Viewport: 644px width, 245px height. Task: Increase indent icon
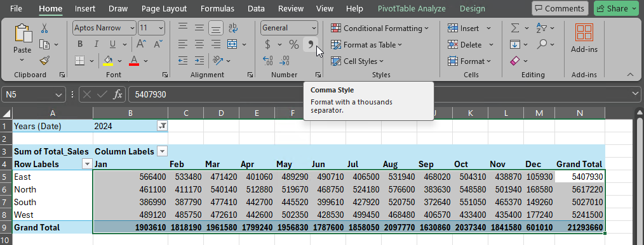point(199,61)
